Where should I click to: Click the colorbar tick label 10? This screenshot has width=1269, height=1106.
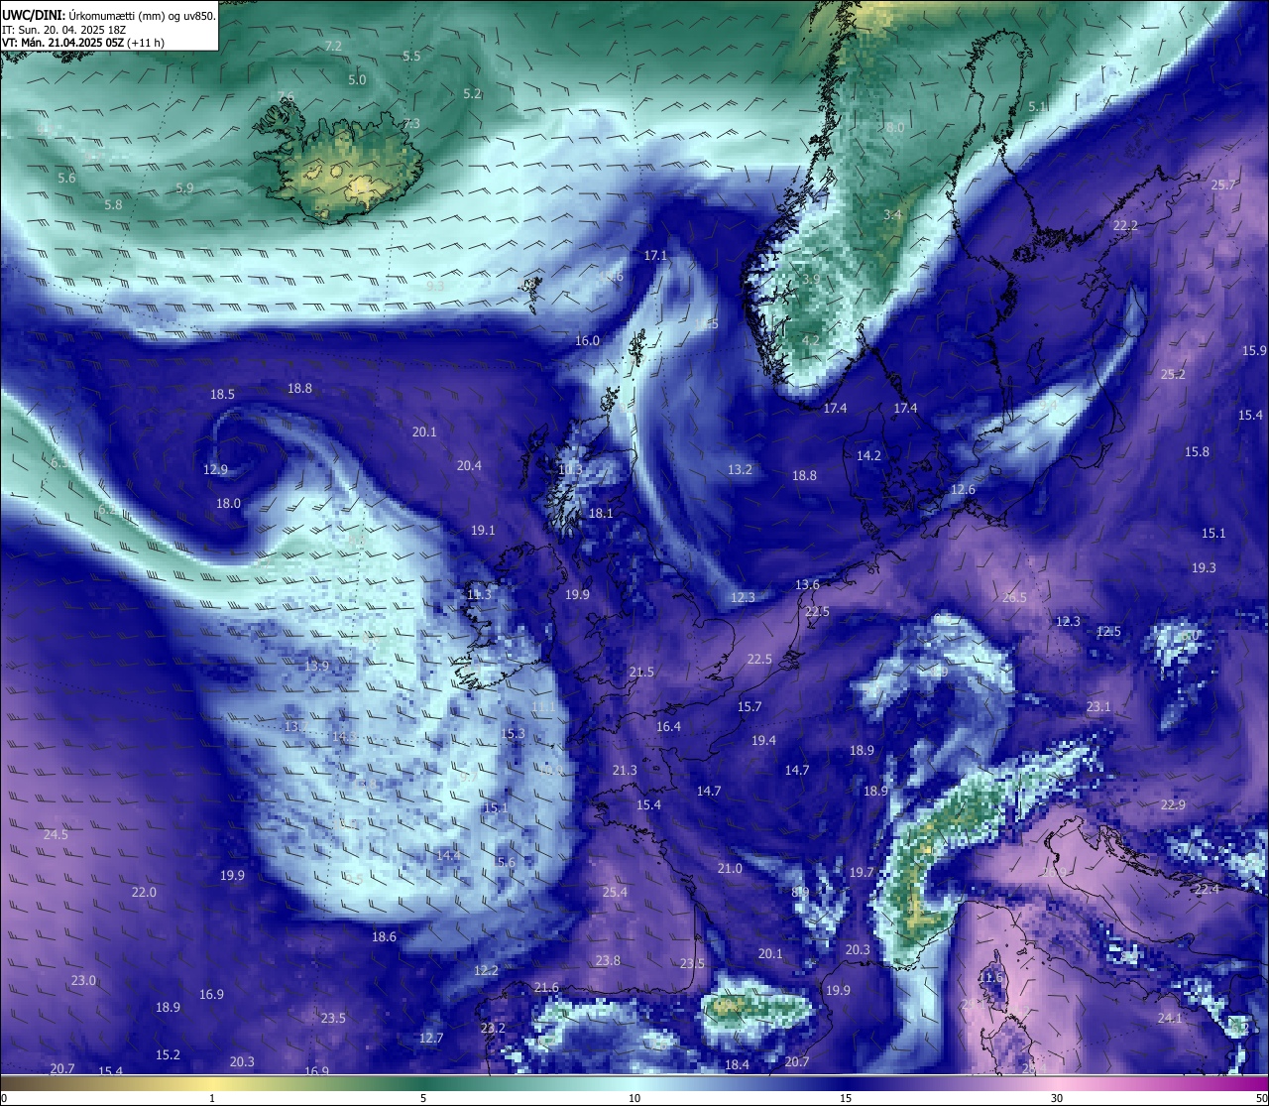click(x=634, y=1098)
